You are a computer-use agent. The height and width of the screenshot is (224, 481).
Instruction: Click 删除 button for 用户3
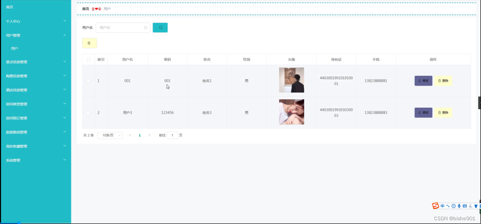coord(443,113)
